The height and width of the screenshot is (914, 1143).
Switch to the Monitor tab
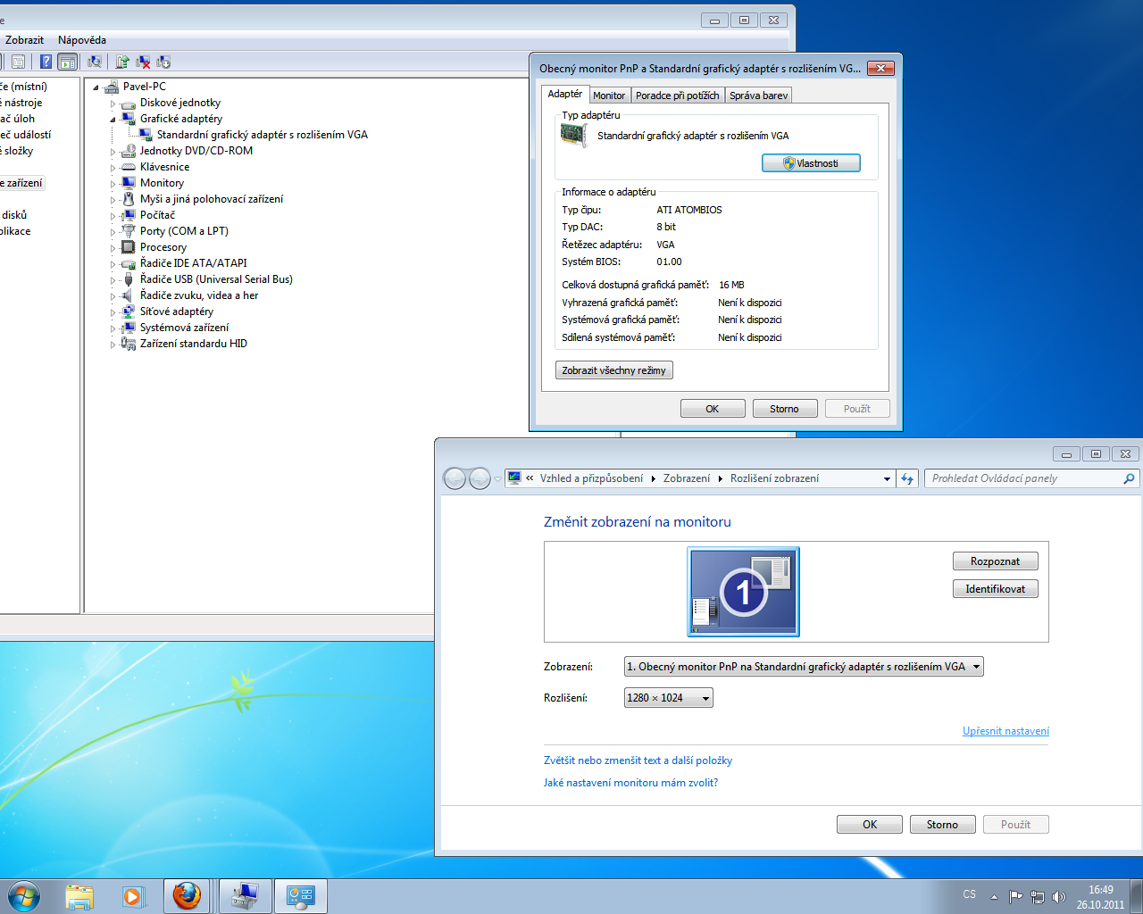coord(609,96)
